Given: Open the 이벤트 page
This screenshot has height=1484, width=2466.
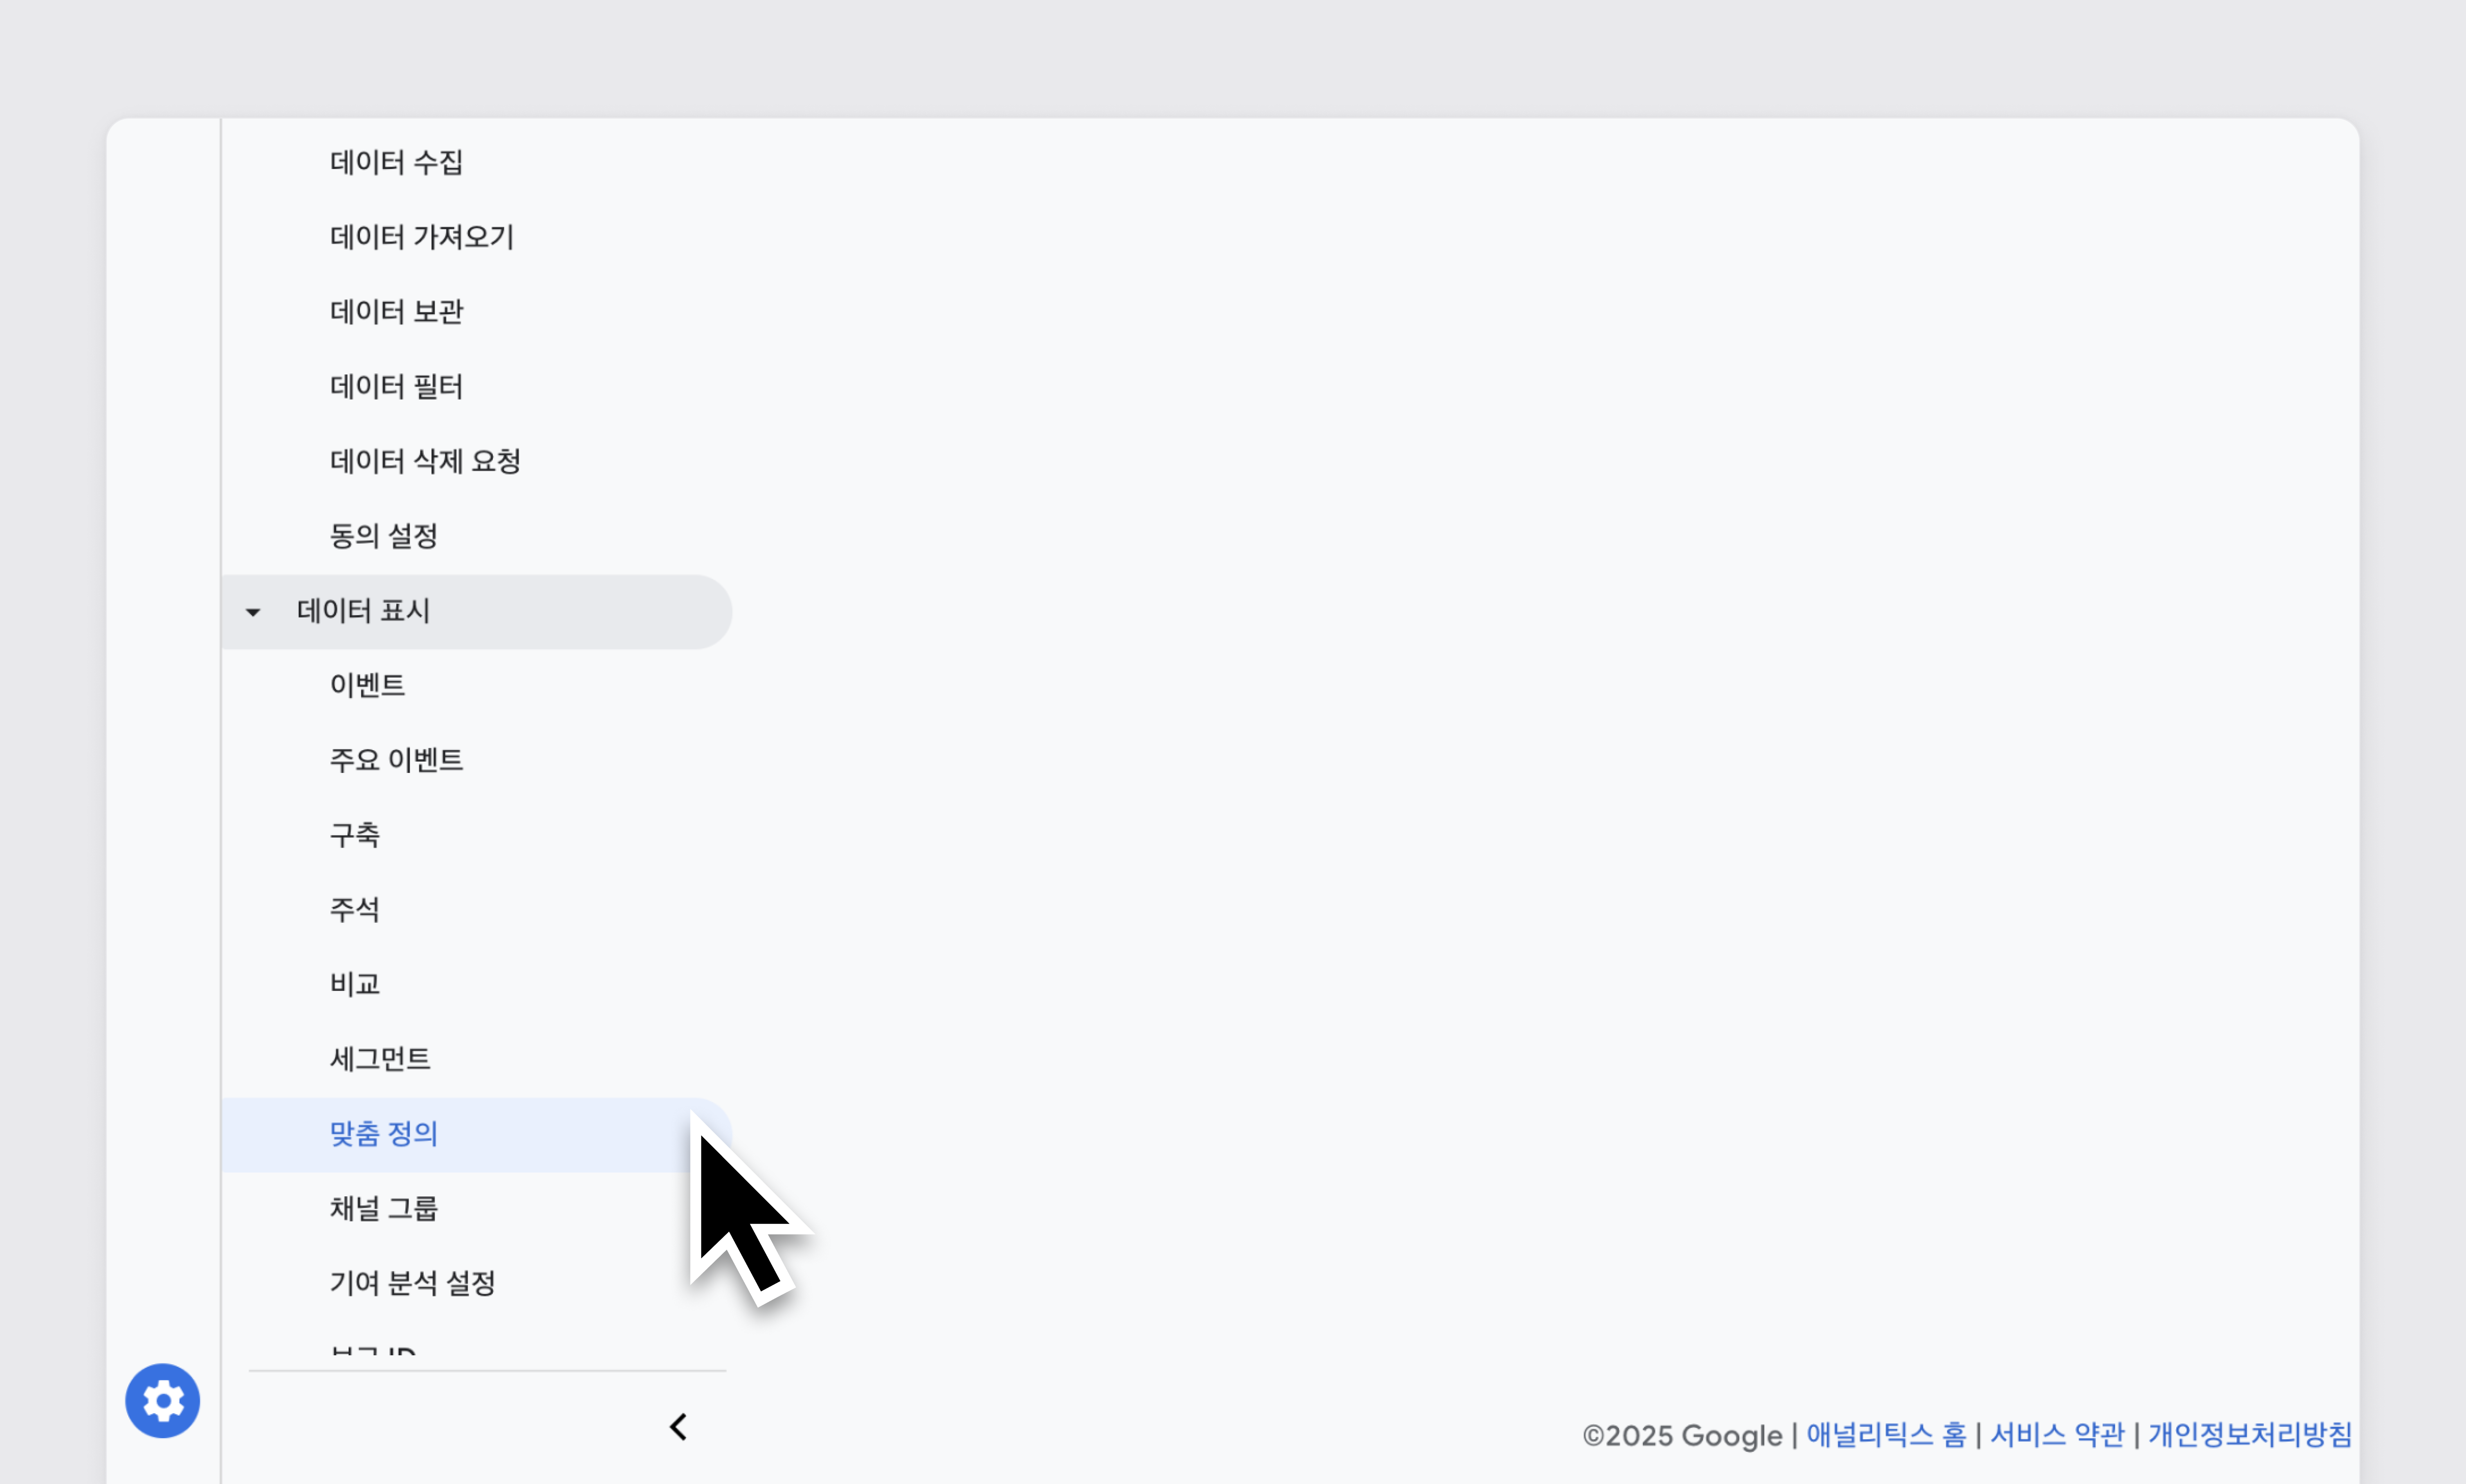Looking at the screenshot, I should pyautogui.click(x=367, y=685).
